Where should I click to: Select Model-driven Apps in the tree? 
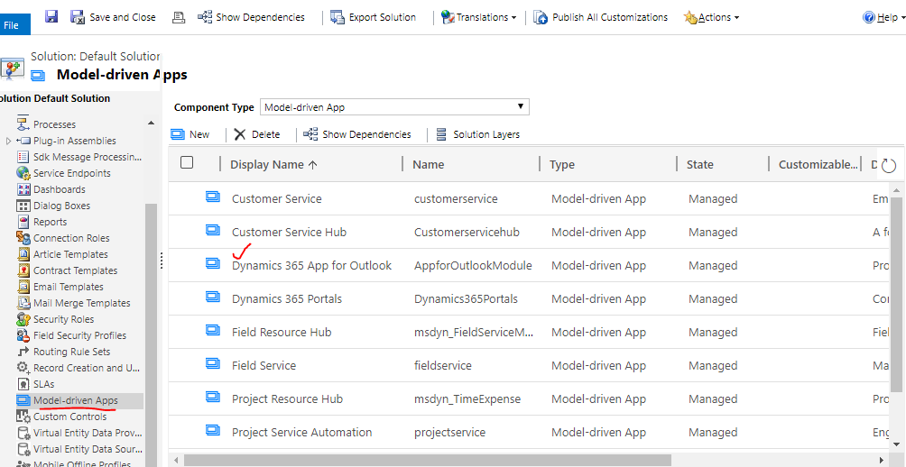[x=75, y=400]
